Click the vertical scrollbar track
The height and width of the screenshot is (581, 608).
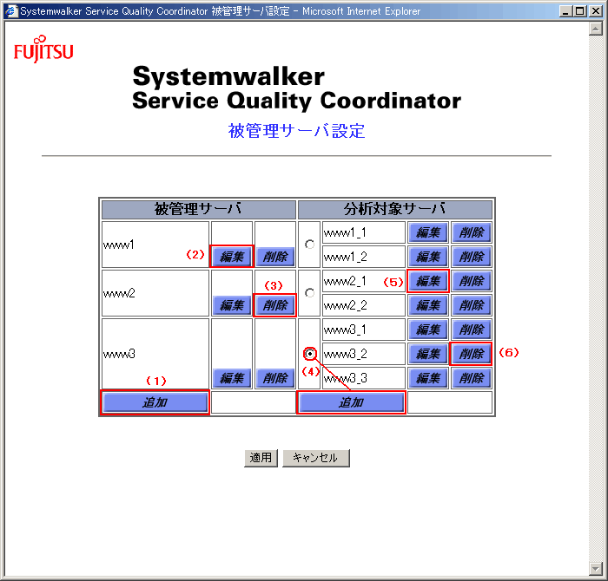click(x=595, y=298)
